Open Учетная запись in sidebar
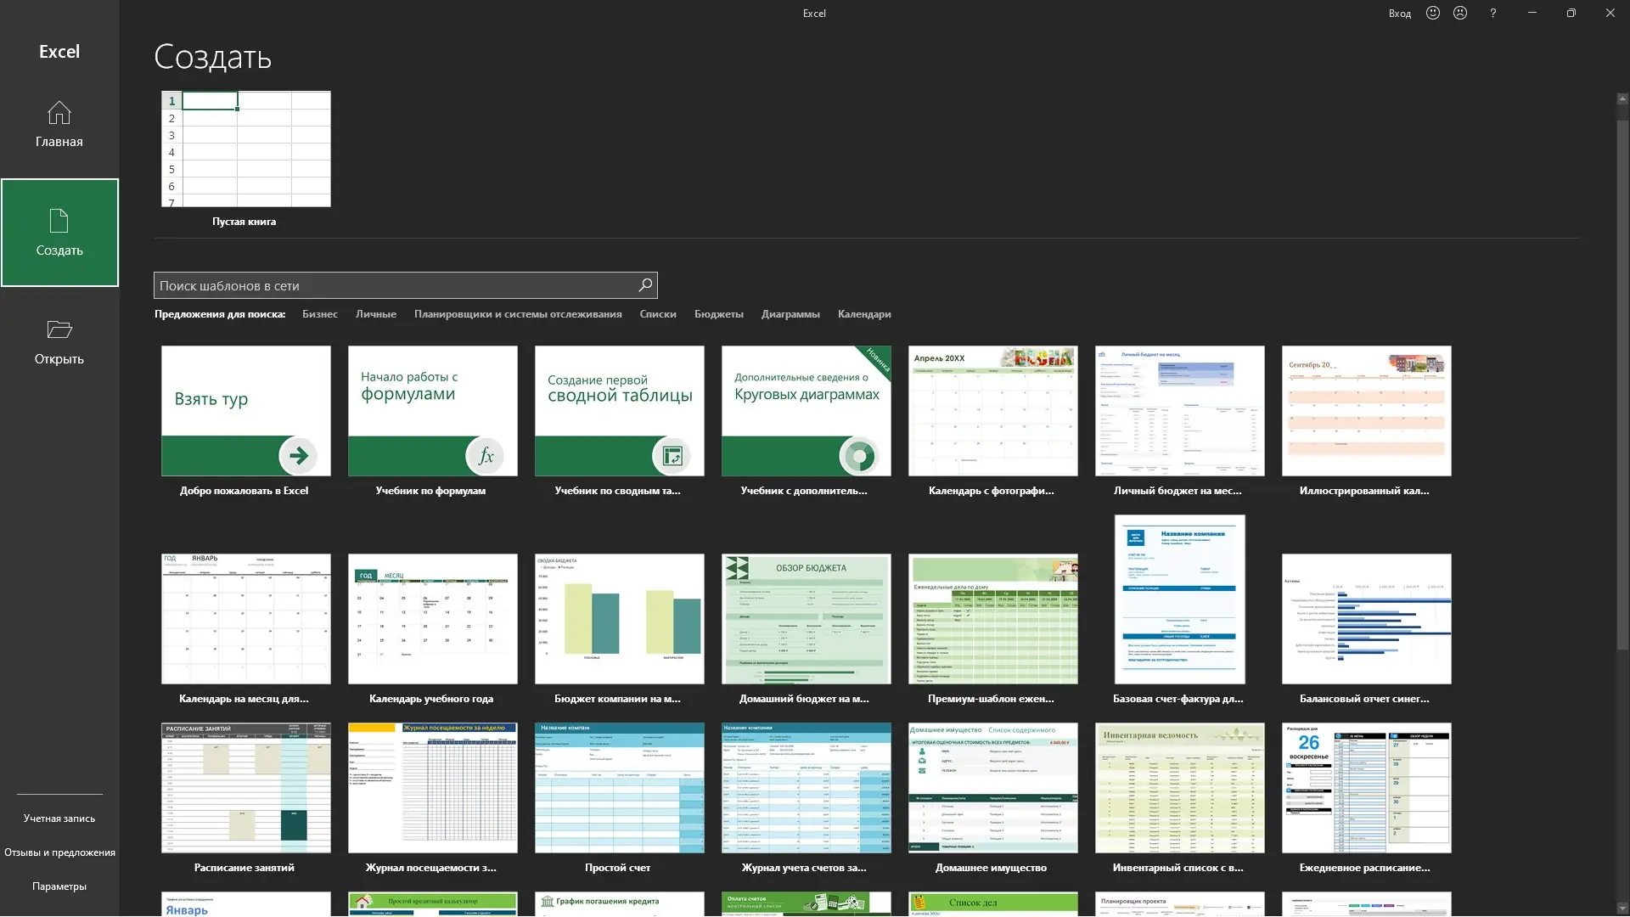Viewport: 1630px width, 917px height. pyautogui.click(x=59, y=819)
